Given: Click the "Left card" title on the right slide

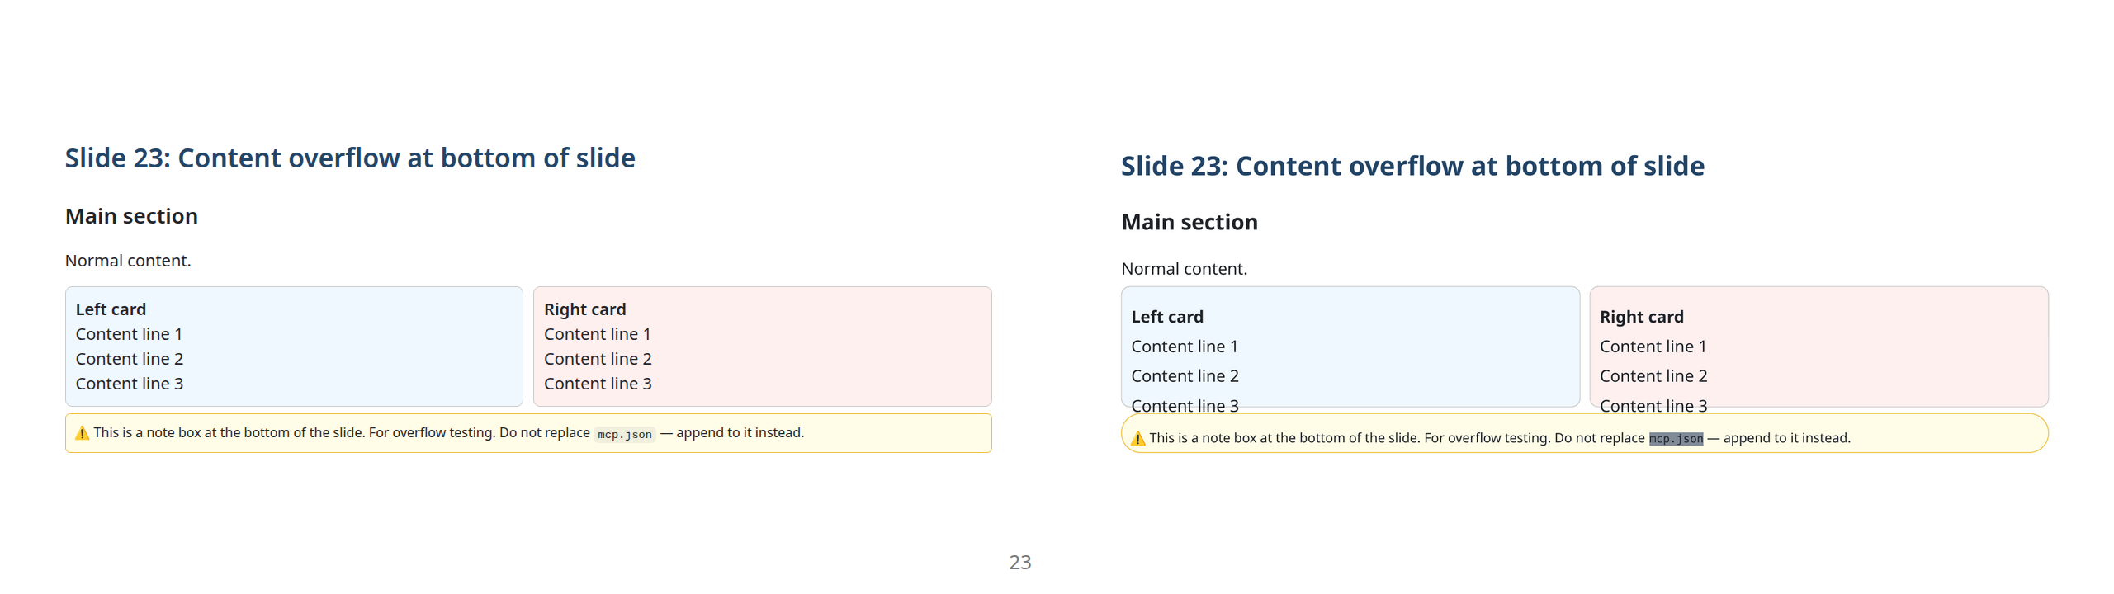Looking at the screenshot, I should click(1166, 317).
